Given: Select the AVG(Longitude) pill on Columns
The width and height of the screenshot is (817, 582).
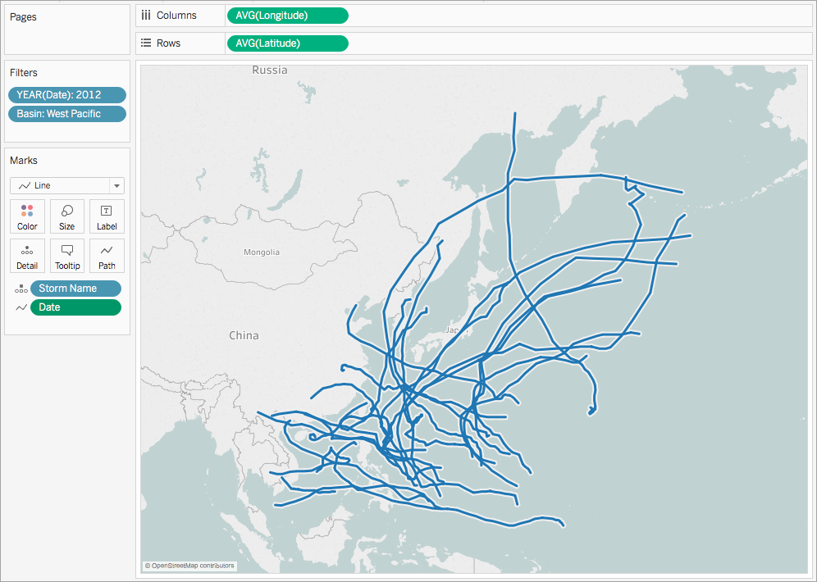Looking at the screenshot, I should coord(287,16).
